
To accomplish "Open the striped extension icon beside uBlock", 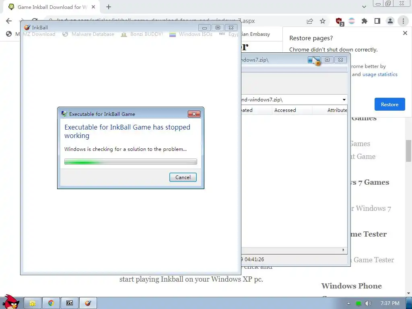I will pos(352,21).
